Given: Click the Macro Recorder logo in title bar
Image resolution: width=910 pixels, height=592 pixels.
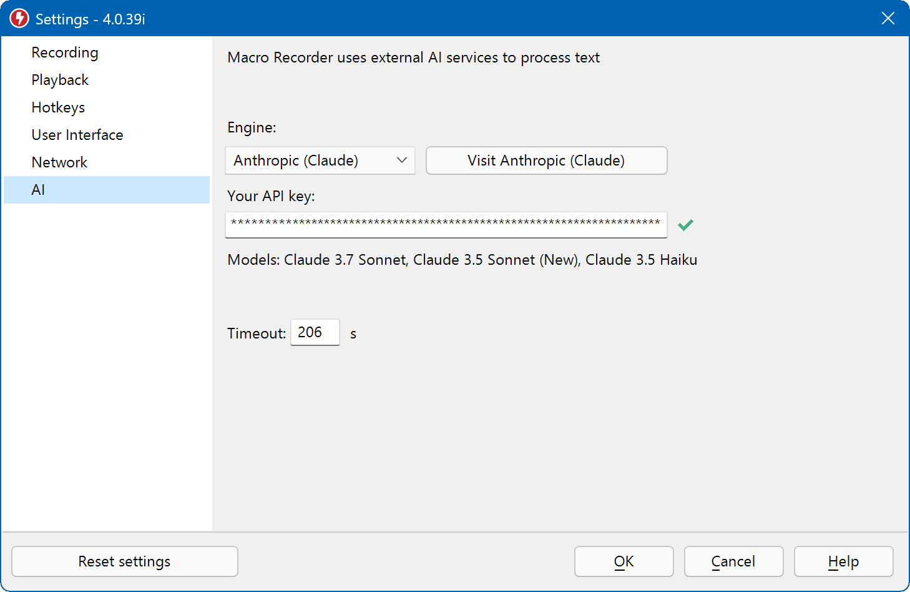Looking at the screenshot, I should 19,19.
